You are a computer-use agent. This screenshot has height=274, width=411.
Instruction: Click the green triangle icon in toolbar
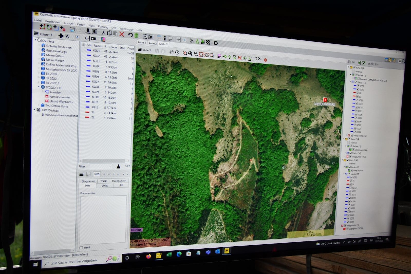[x=197, y=41]
